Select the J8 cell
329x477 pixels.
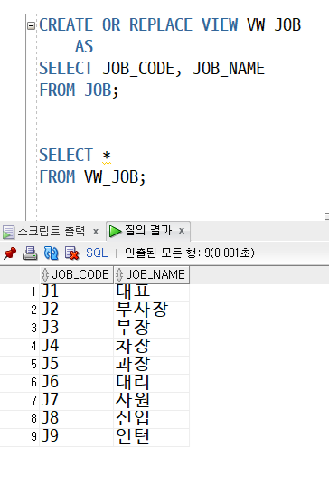pyautogui.click(x=76, y=418)
